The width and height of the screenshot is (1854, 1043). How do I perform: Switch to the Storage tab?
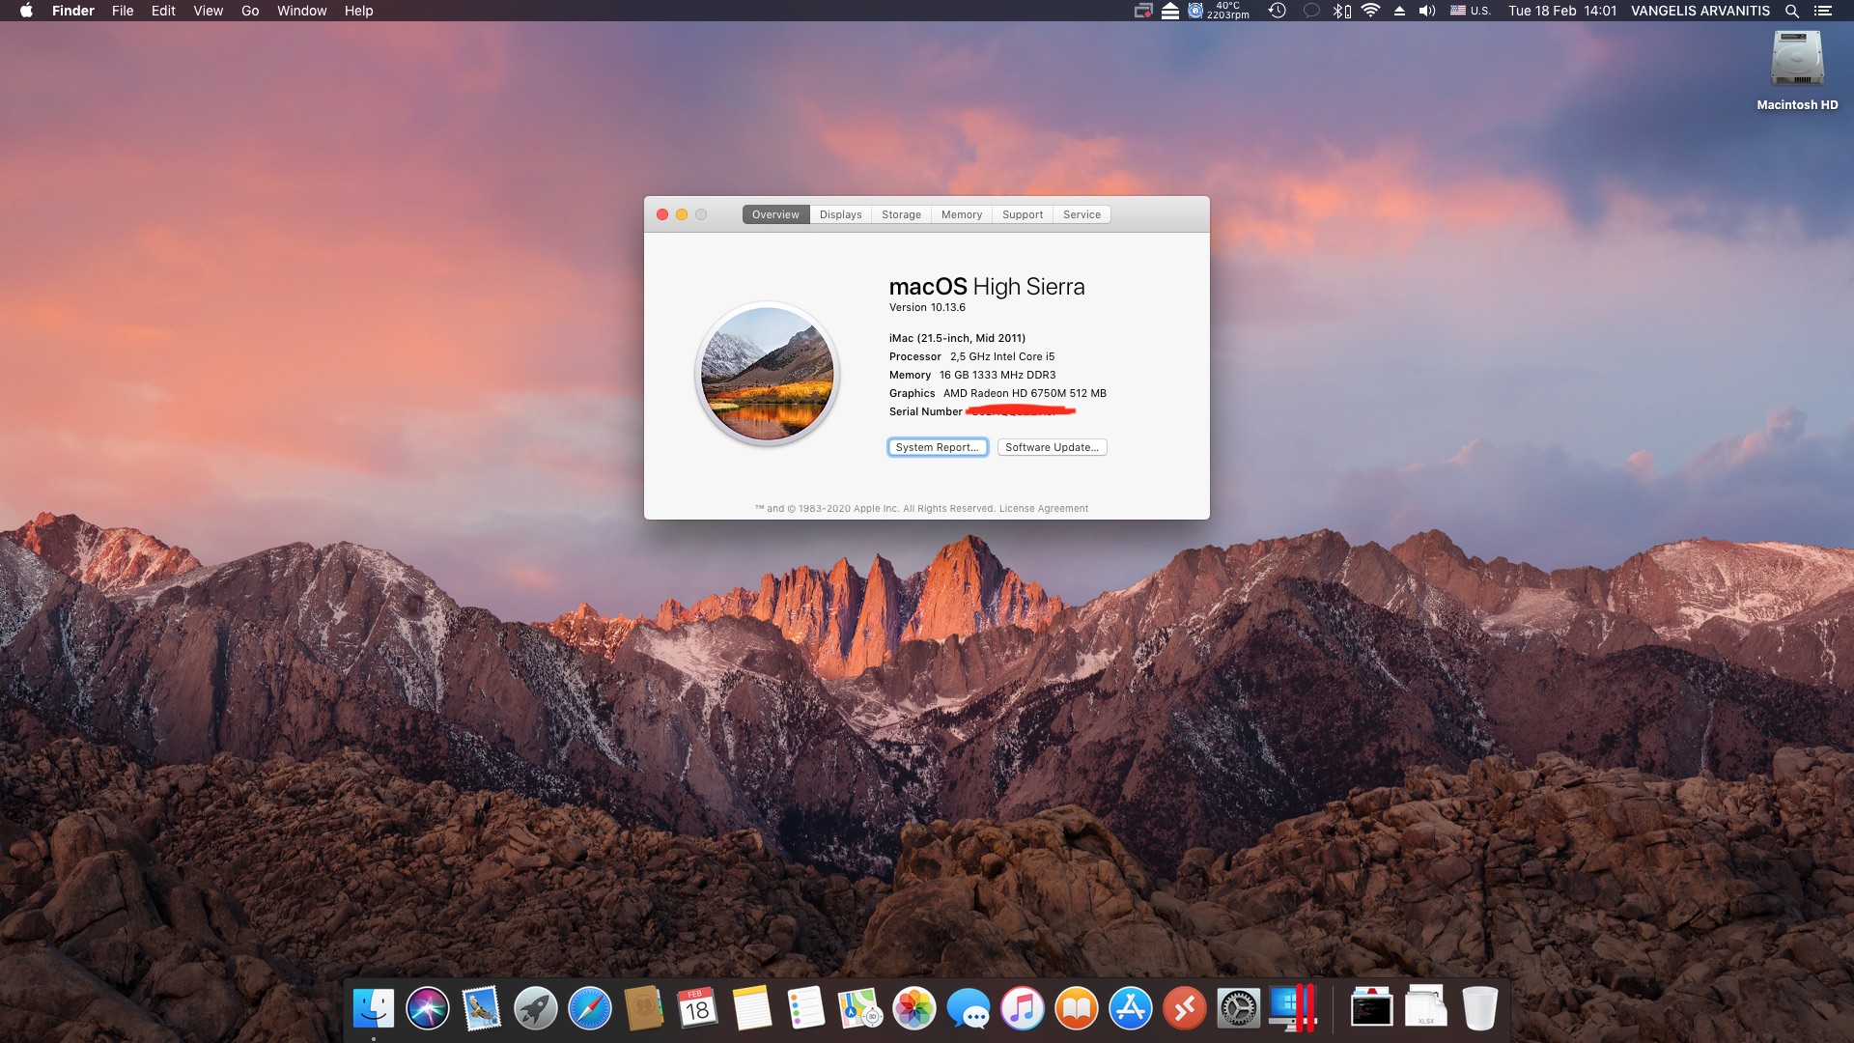pos(901,214)
